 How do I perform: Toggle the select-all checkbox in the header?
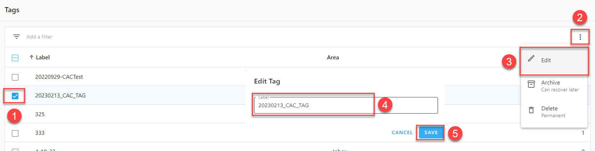15,58
